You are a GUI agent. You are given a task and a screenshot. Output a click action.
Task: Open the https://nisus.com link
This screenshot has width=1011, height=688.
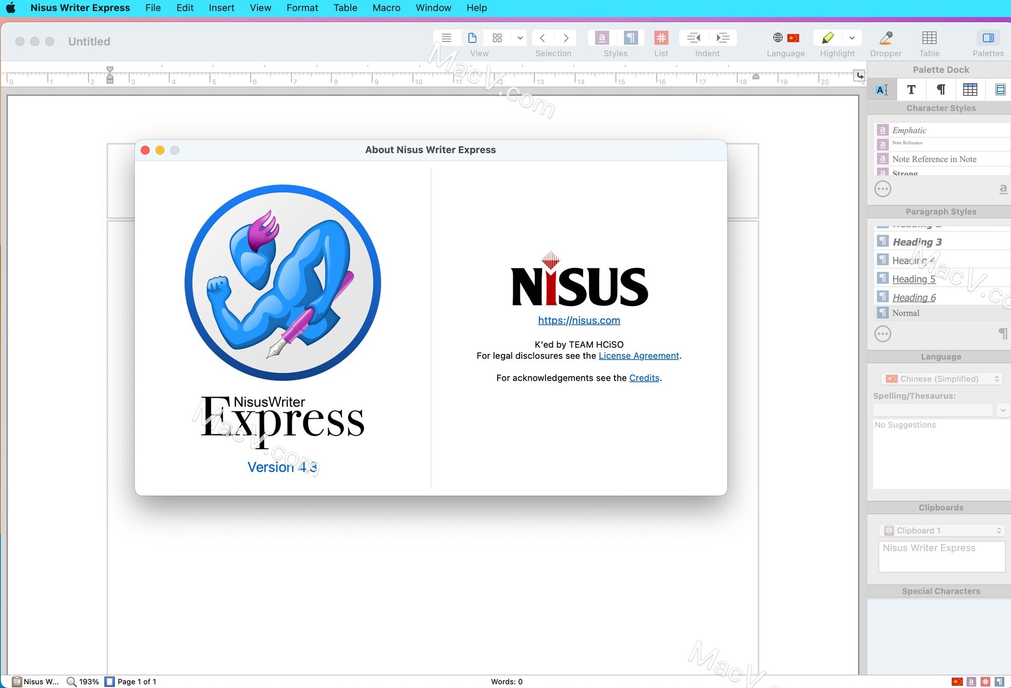[x=579, y=320]
